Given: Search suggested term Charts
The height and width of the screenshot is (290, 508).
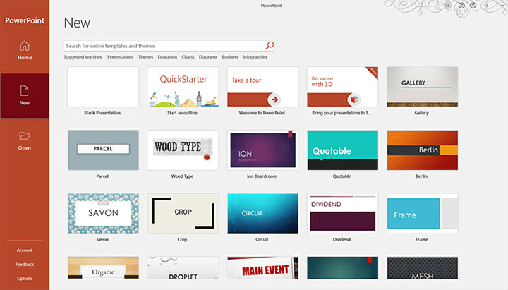Looking at the screenshot, I should pos(188,57).
